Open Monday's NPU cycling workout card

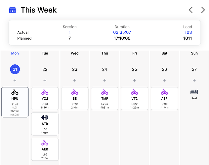[15, 102]
